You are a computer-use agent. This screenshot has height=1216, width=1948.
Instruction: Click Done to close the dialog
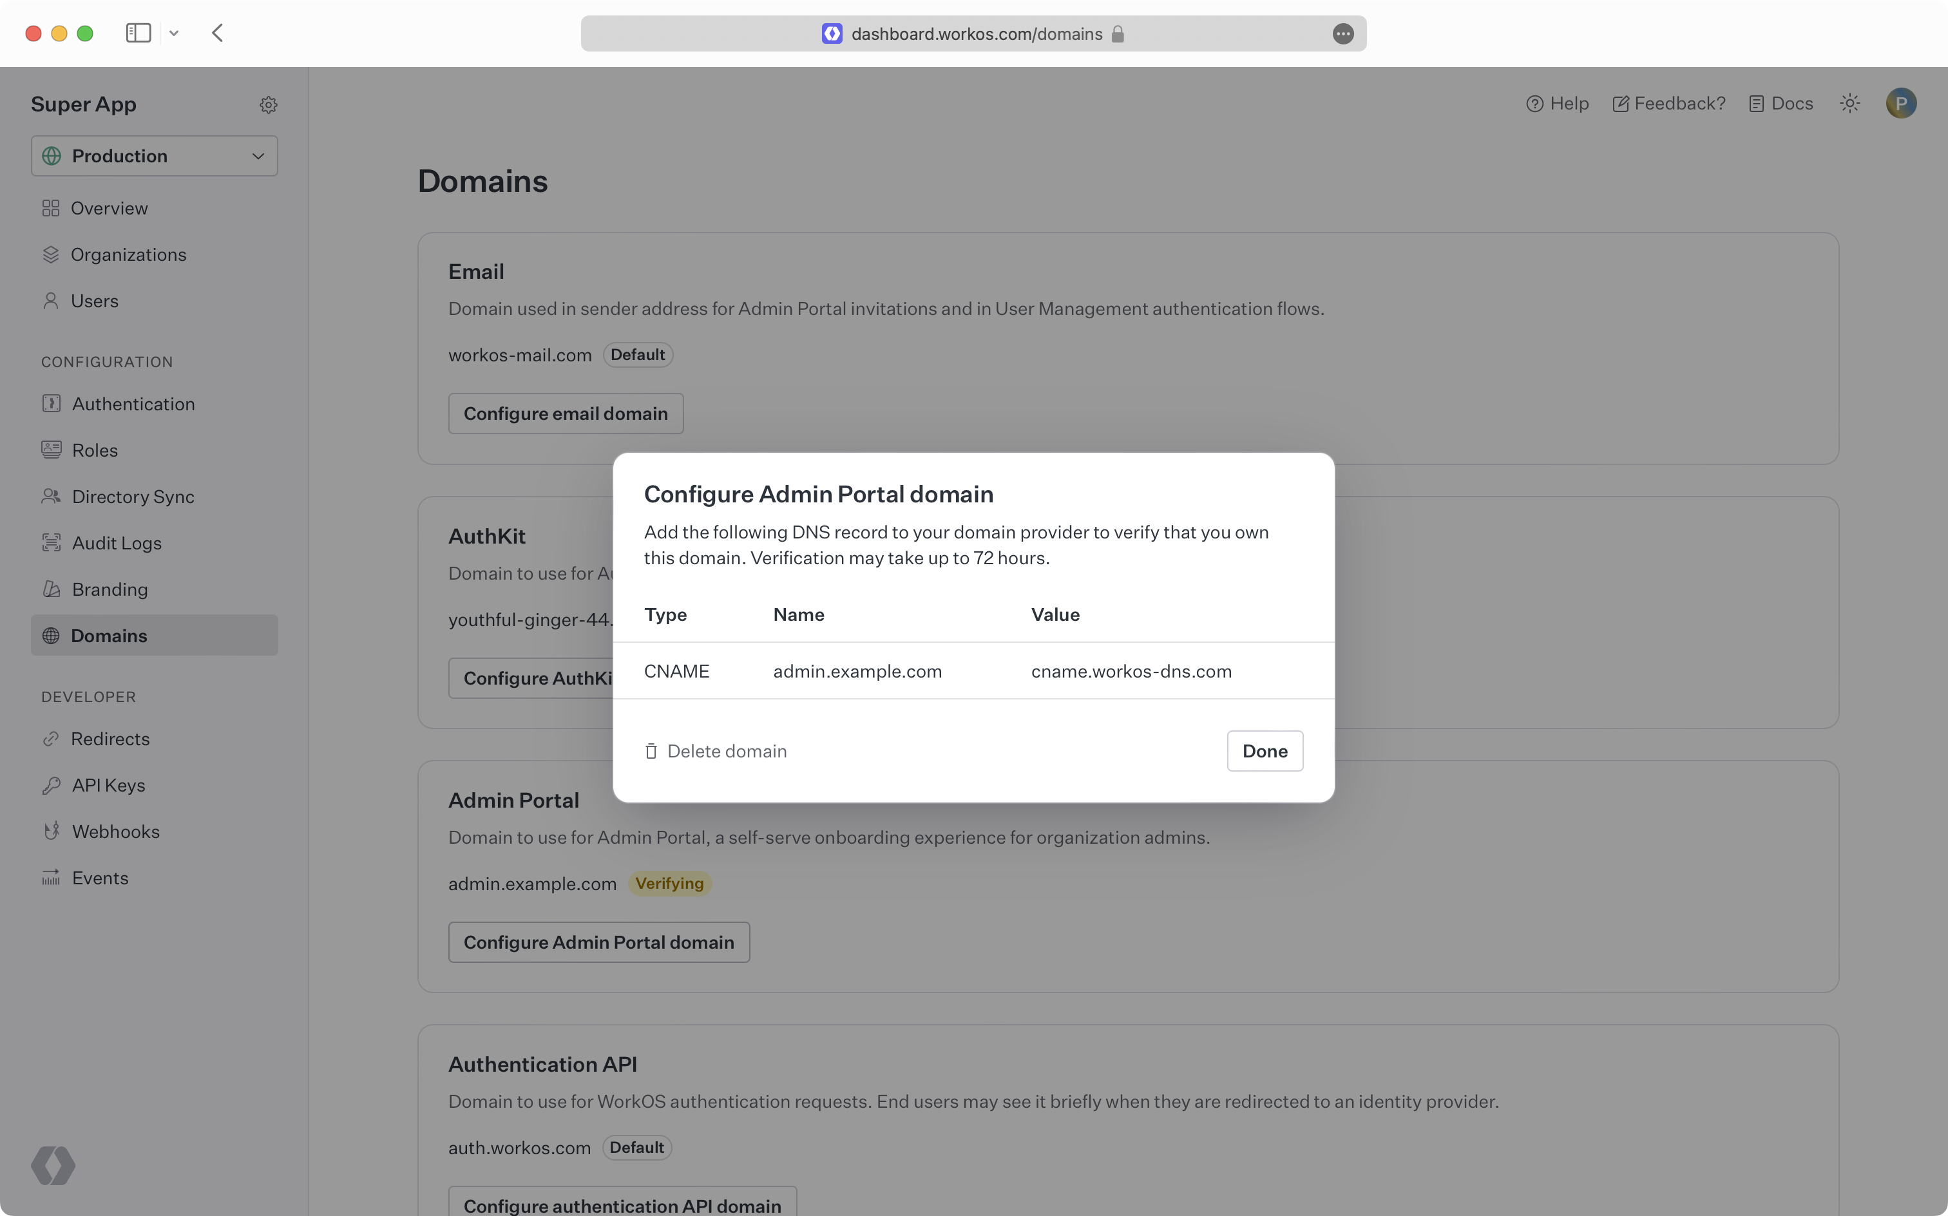pyautogui.click(x=1265, y=750)
